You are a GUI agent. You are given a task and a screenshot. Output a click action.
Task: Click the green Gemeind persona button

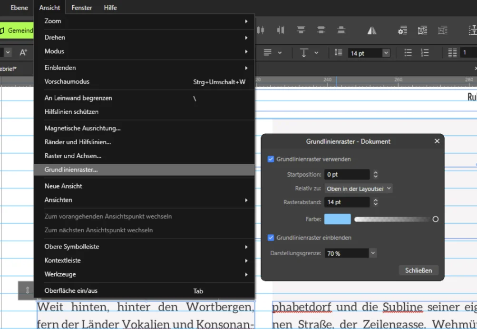pyautogui.click(x=17, y=30)
